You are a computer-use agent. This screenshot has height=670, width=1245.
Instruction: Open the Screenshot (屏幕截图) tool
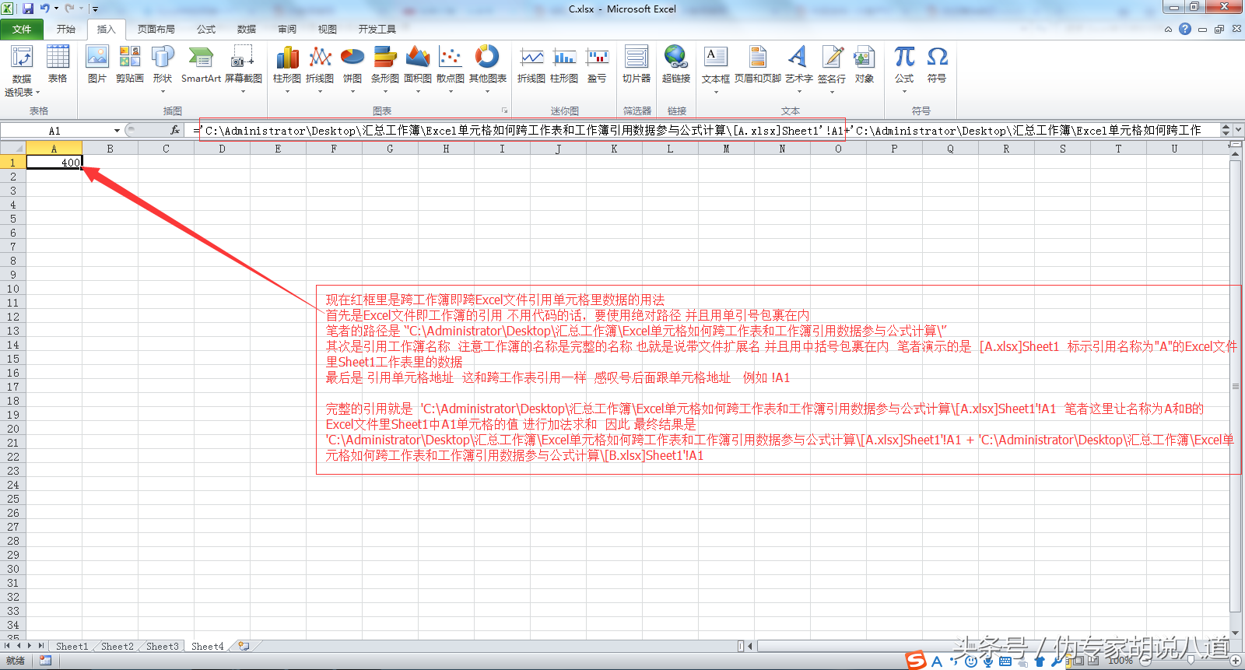point(244,68)
